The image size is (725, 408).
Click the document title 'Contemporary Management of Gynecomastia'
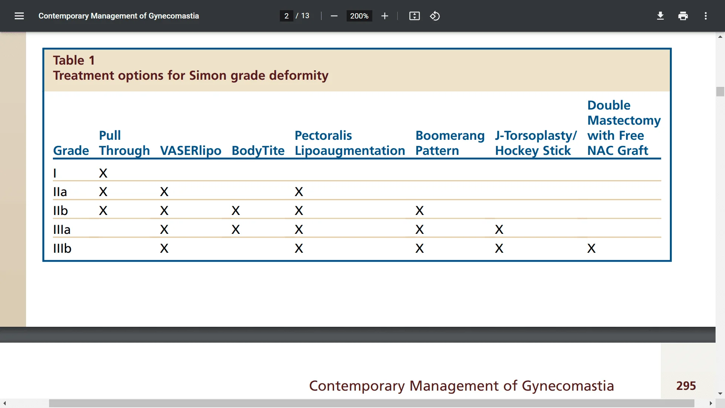tap(119, 16)
